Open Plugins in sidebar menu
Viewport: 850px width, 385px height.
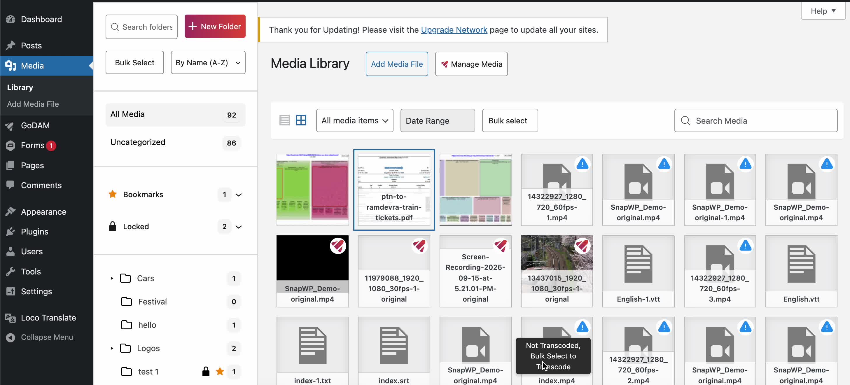pyautogui.click(x=34, y=231)
